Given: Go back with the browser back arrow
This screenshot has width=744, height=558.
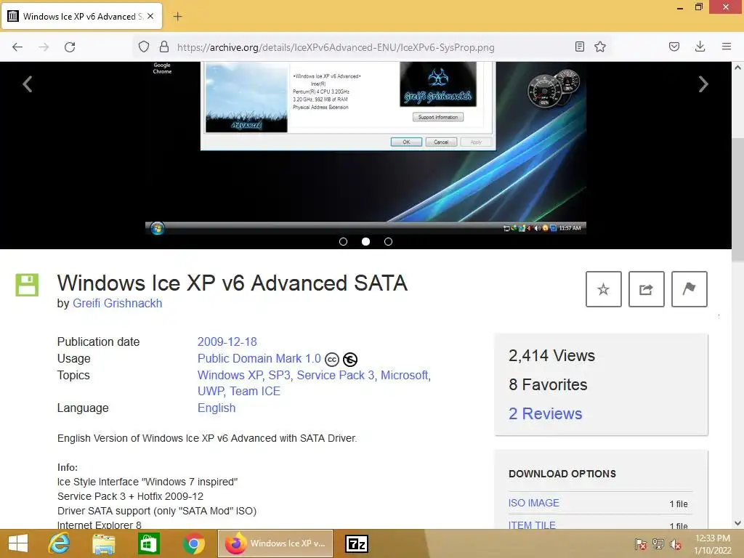Looking at the screenshot, I should 17,47.
